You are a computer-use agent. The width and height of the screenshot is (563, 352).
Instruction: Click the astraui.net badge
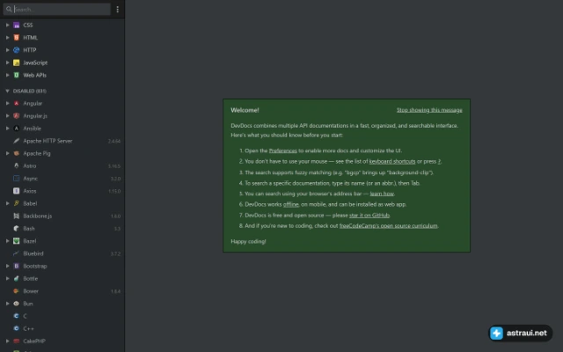[520, 334]
